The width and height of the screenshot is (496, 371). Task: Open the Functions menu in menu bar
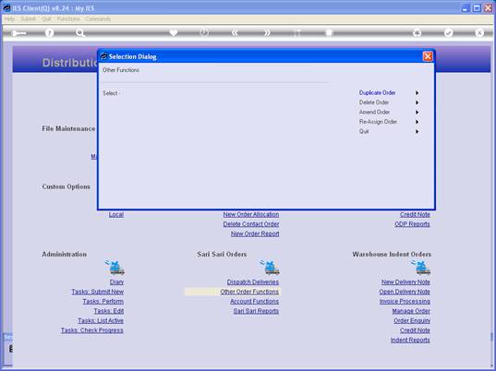coord(68,19)
